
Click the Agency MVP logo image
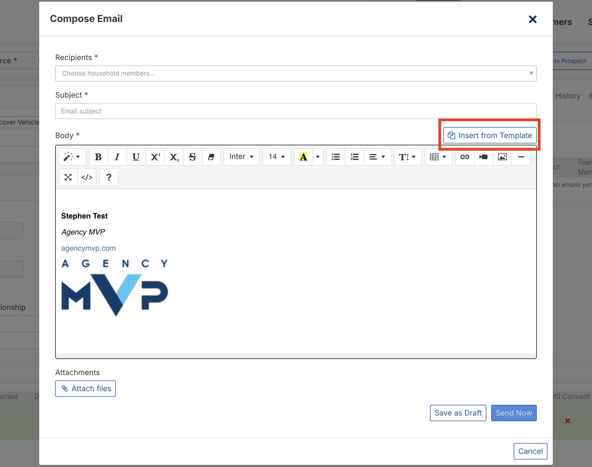pos(114,288)
